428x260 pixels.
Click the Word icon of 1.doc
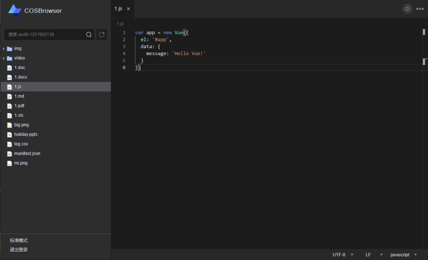point(10,68)
